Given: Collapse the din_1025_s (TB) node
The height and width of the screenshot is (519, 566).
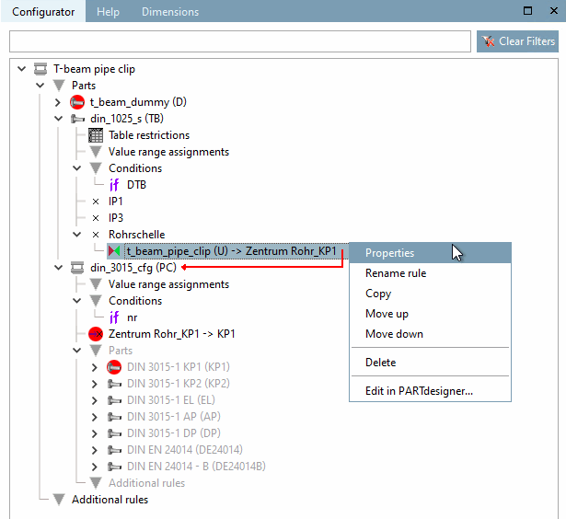Looking at the screenshot, I should coord(59,119).
